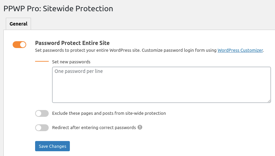Click the 'Exclude these pages and posts' label

(109, 113)
